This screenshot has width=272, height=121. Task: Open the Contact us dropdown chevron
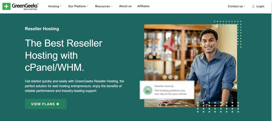[x=244, y=6]
